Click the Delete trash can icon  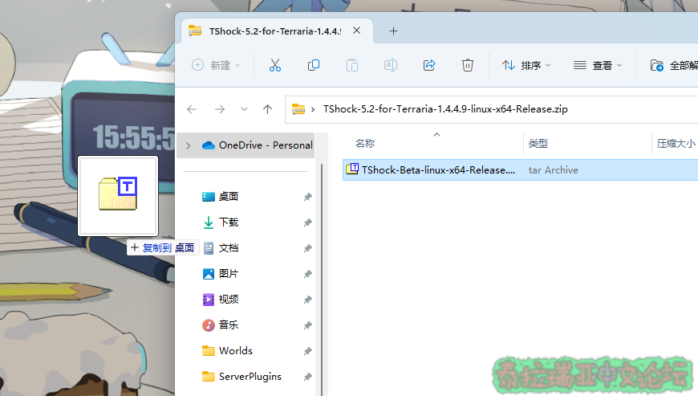pyautogui.click(x=468, y=66)
